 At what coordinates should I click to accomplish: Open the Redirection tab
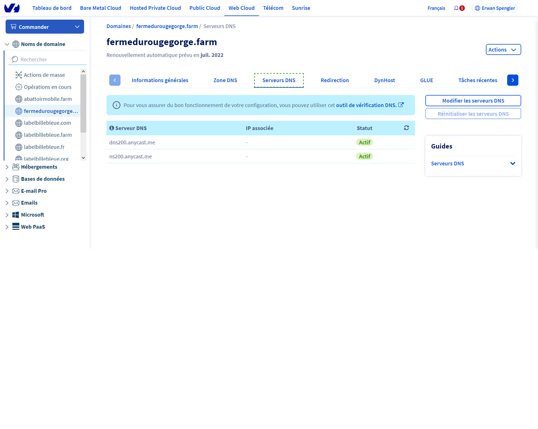[x=335, y=80]
